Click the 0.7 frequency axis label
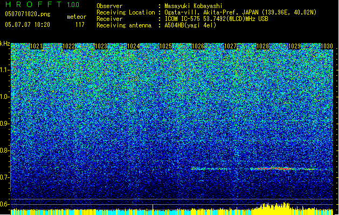339x215 pixels. (5, 177)
